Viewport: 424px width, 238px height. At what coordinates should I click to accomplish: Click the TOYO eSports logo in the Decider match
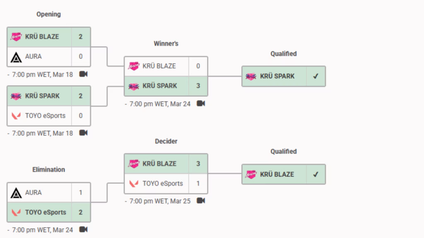(132, 184)
